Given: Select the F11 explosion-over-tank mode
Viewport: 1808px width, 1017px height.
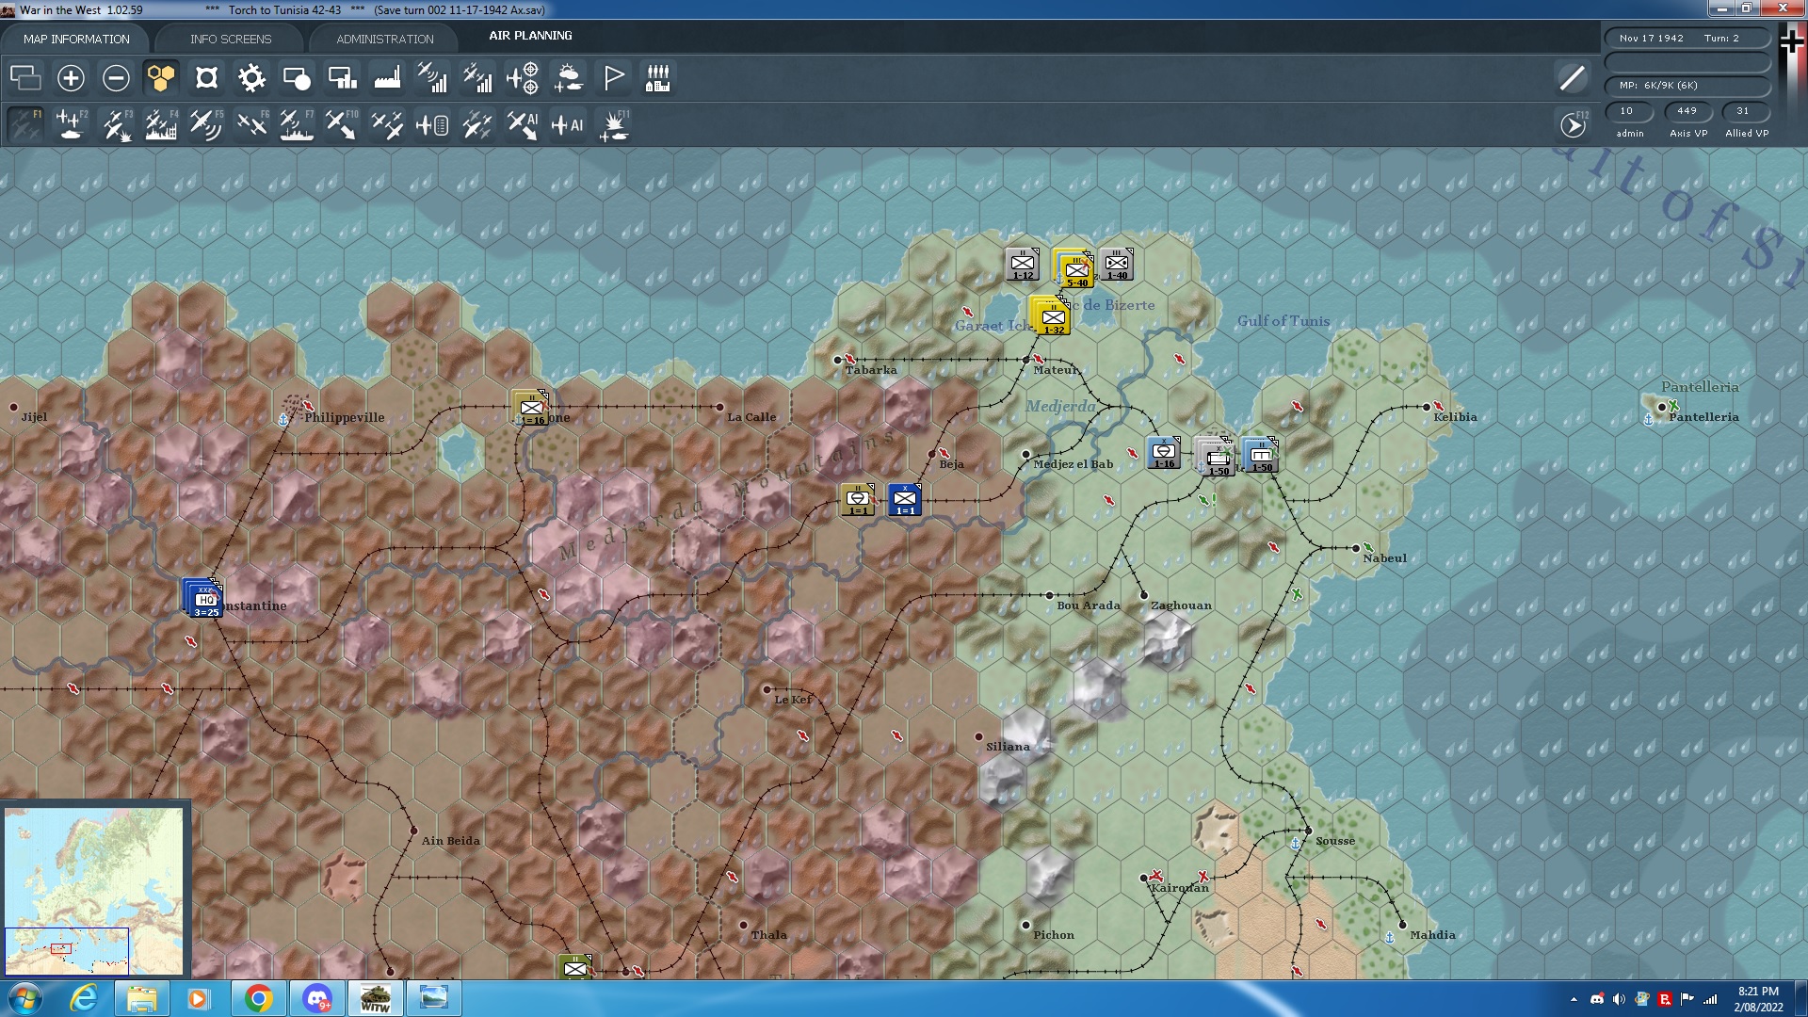Looking at the screenshot, I should pos(614,124).
